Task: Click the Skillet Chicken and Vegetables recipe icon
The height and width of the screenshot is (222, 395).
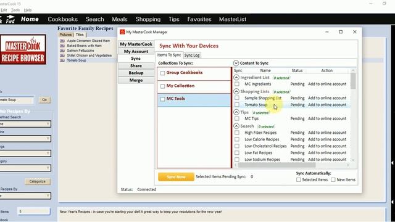Action: coord(62,55)
